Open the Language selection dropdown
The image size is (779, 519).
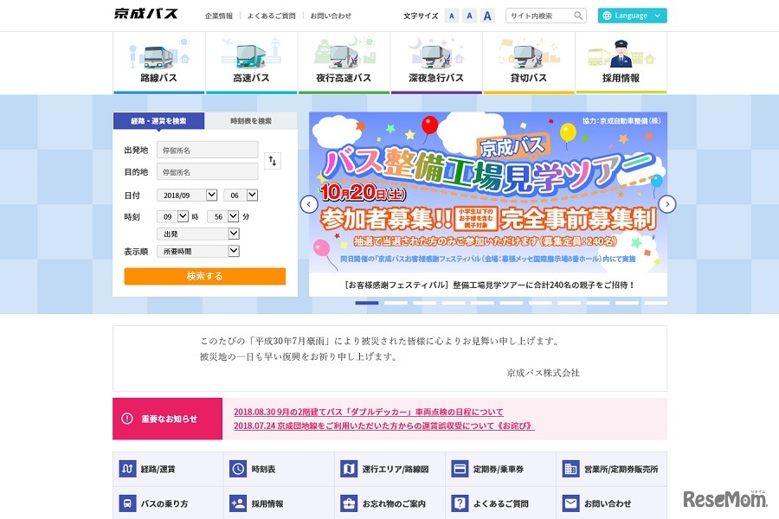631,15
